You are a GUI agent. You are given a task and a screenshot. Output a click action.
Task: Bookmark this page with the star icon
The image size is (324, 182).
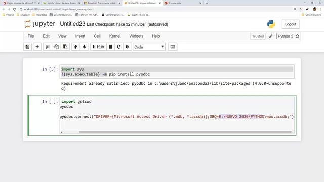point(301,9)
